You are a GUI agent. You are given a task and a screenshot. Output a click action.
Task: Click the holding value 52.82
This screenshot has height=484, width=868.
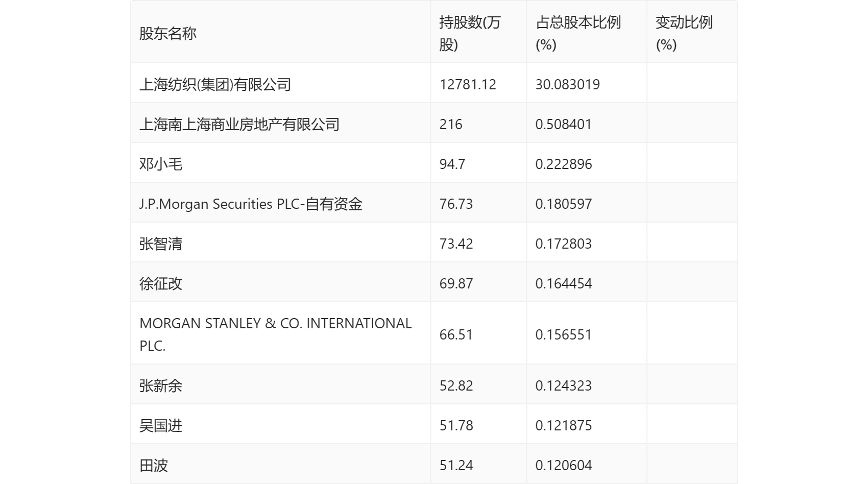(x=456, y=385)
